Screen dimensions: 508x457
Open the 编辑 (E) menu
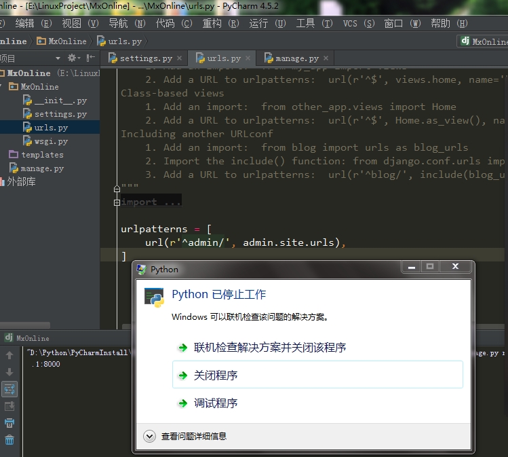pos(33,23)
